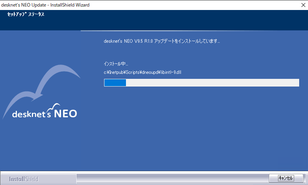This screenshot has width=308, height=185.
Task: Click the installation progress bar
Action: (202, 83)
